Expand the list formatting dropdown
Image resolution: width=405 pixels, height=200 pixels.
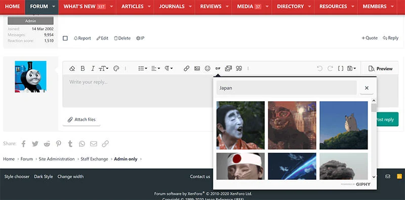143,68
